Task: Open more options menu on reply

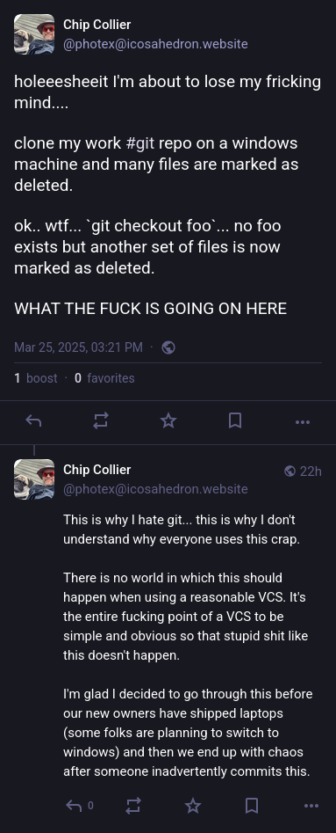Action: pyautogui.click(x=311, y=807)
